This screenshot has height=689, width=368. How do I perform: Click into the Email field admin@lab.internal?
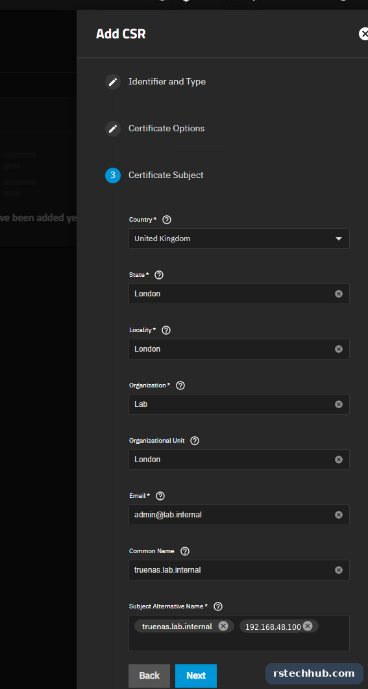point(239,515)
